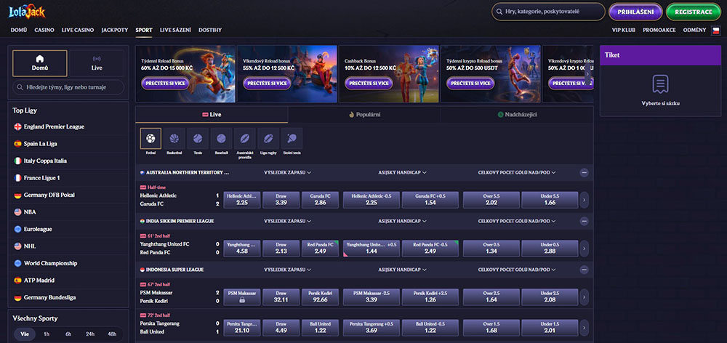
Task: Open the Casino menu item
Action: pos(44,30)
